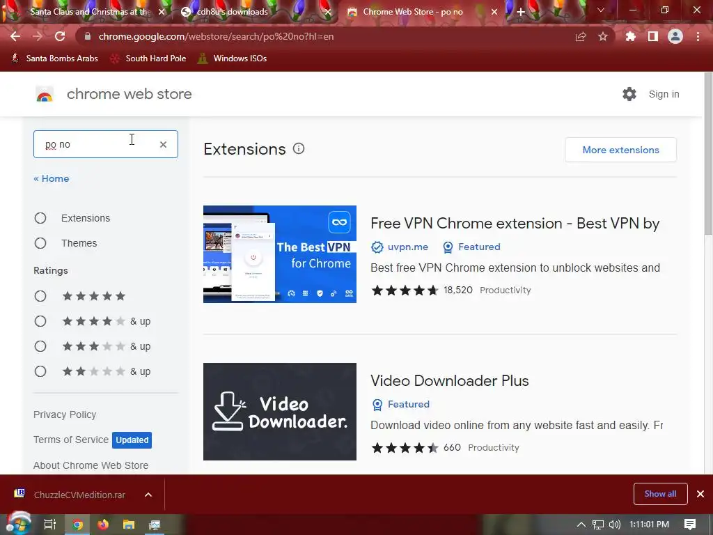Open the Windows ISOs bookmark

click(x=233, y=59)
